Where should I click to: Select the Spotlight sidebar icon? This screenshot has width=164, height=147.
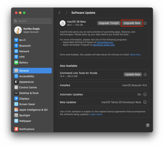tap(16, 115)
